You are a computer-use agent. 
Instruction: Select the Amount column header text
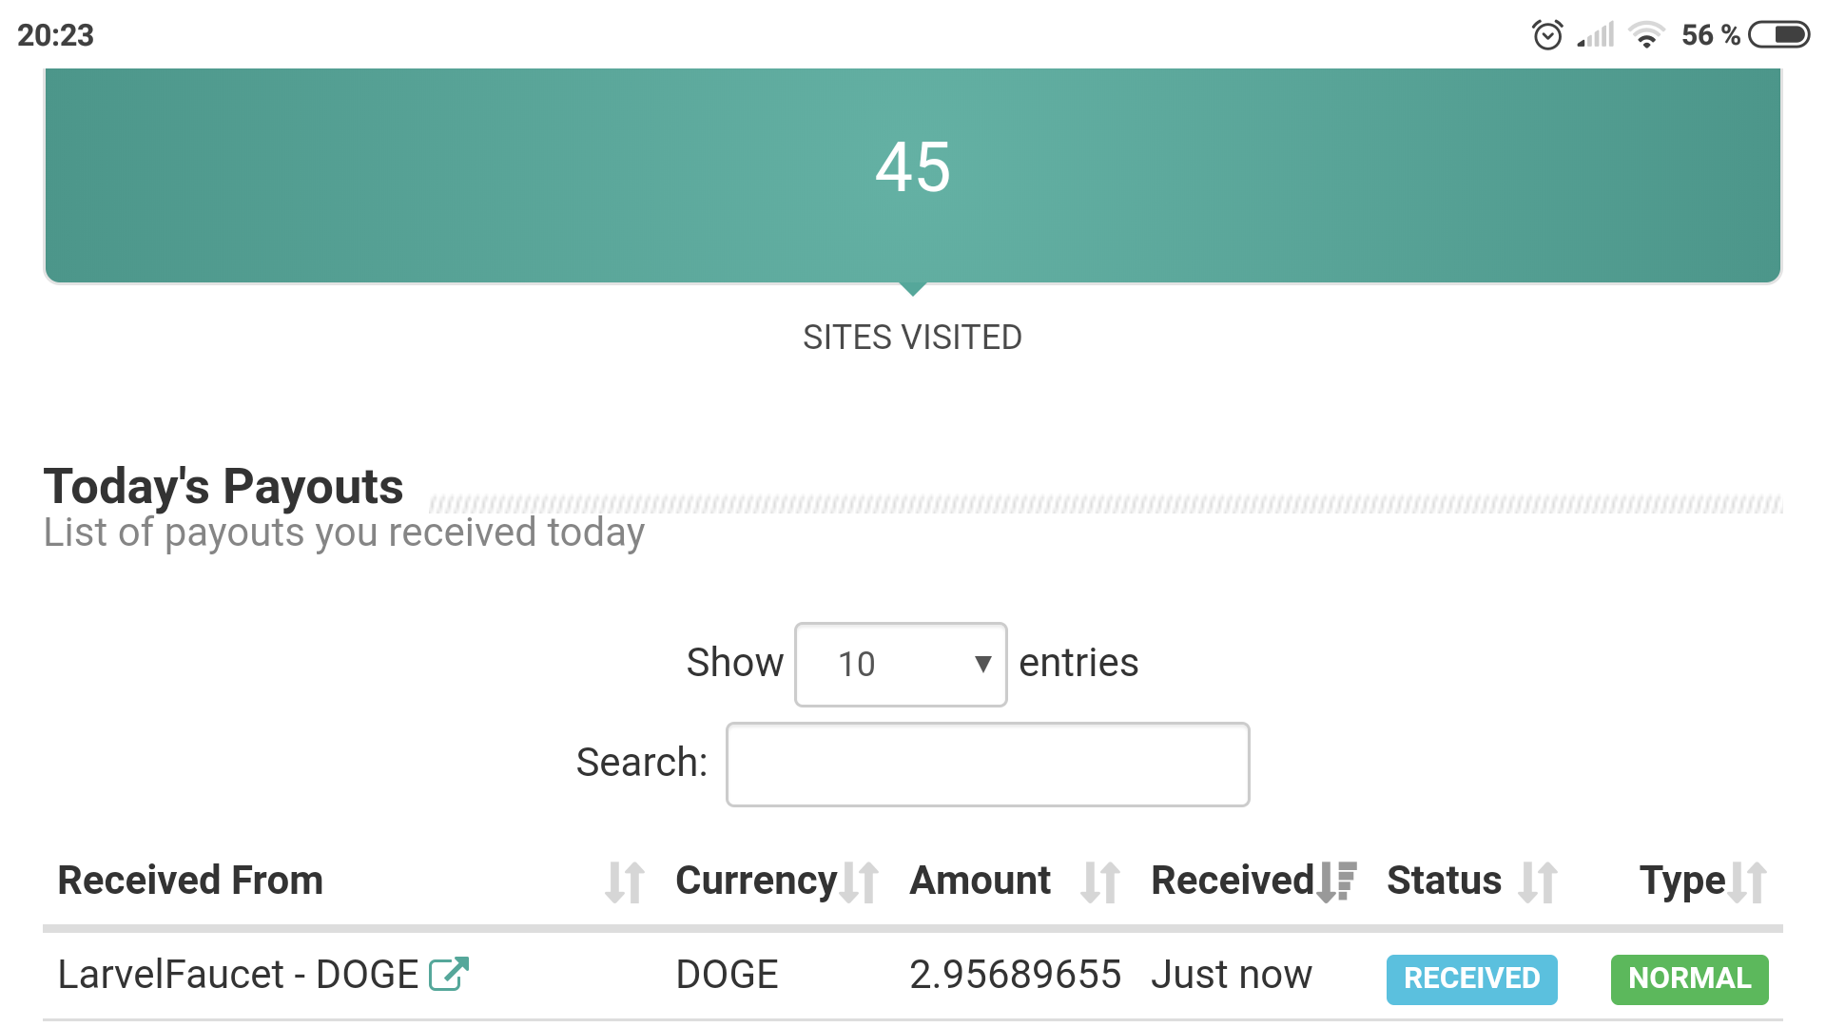coord(980,881)
